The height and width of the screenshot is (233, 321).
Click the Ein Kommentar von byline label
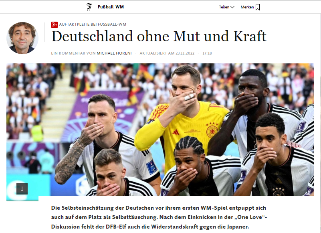tap(73, 53)
